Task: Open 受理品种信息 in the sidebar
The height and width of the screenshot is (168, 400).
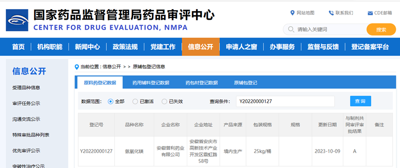Action: (26, 88)
